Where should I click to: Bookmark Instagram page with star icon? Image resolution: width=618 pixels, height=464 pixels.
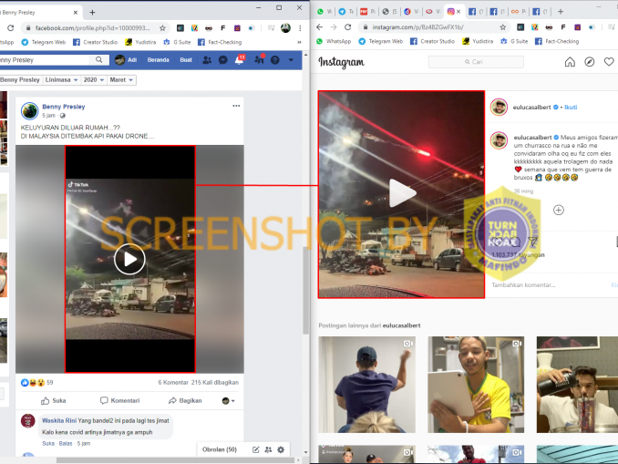point(502,27)
